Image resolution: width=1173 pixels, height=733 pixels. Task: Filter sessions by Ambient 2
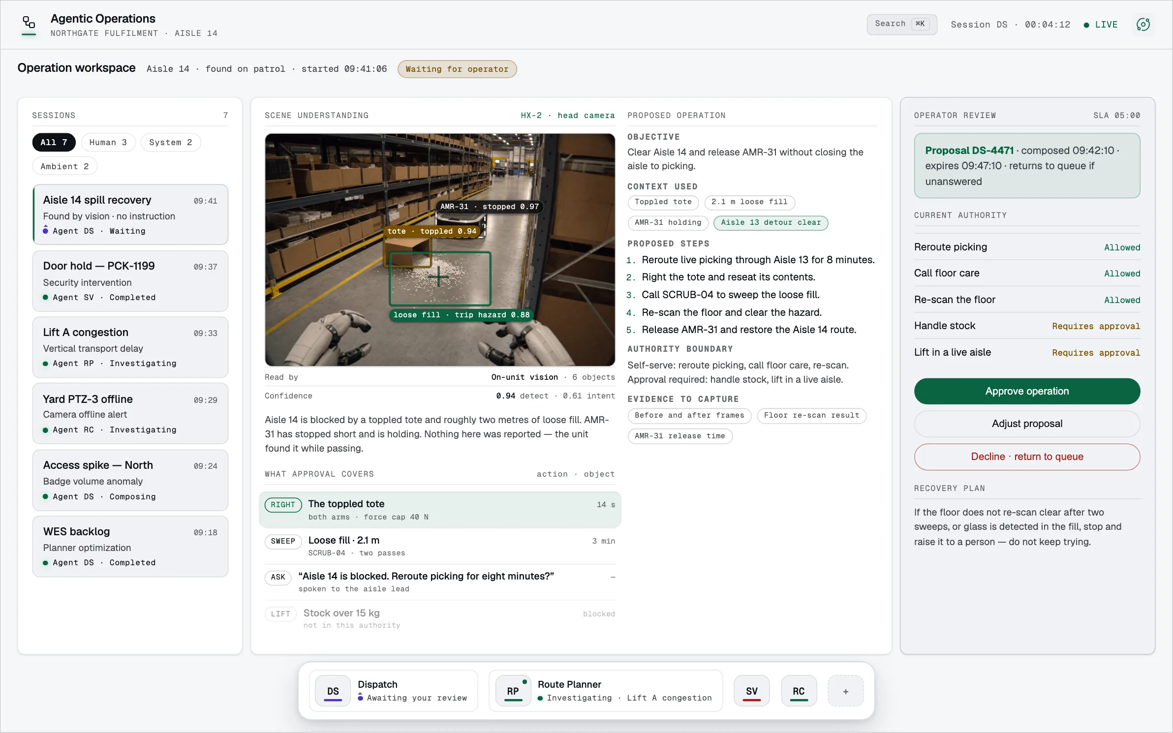tap(64, 166)
